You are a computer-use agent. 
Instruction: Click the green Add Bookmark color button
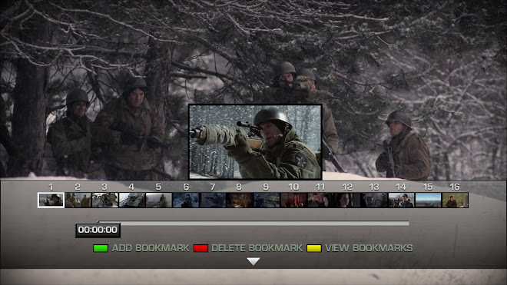pyautogui.click(x=101, y=248)
